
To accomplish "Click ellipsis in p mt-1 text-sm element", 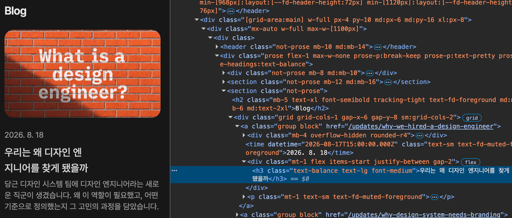I will pos(434,197).
